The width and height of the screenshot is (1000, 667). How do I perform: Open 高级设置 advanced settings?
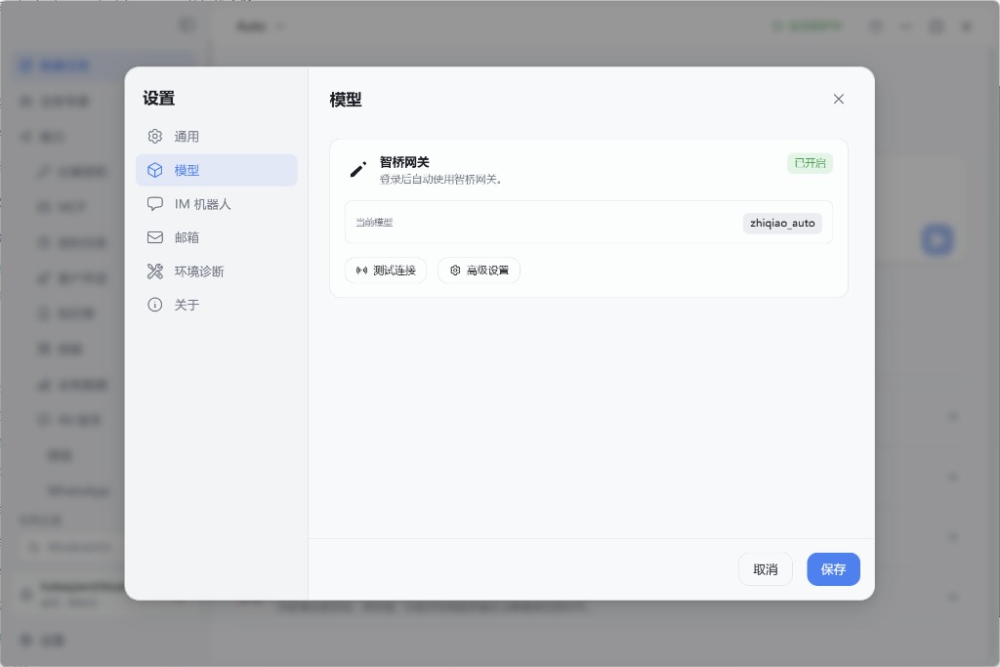coord(479,271)
